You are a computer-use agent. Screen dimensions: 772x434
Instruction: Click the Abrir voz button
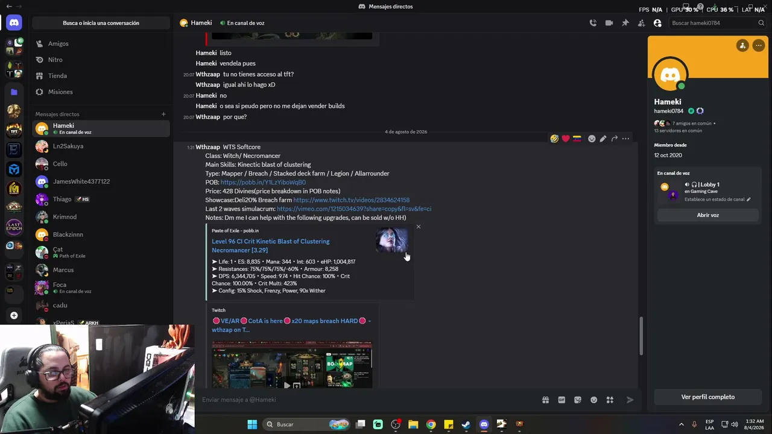point(707,215)
